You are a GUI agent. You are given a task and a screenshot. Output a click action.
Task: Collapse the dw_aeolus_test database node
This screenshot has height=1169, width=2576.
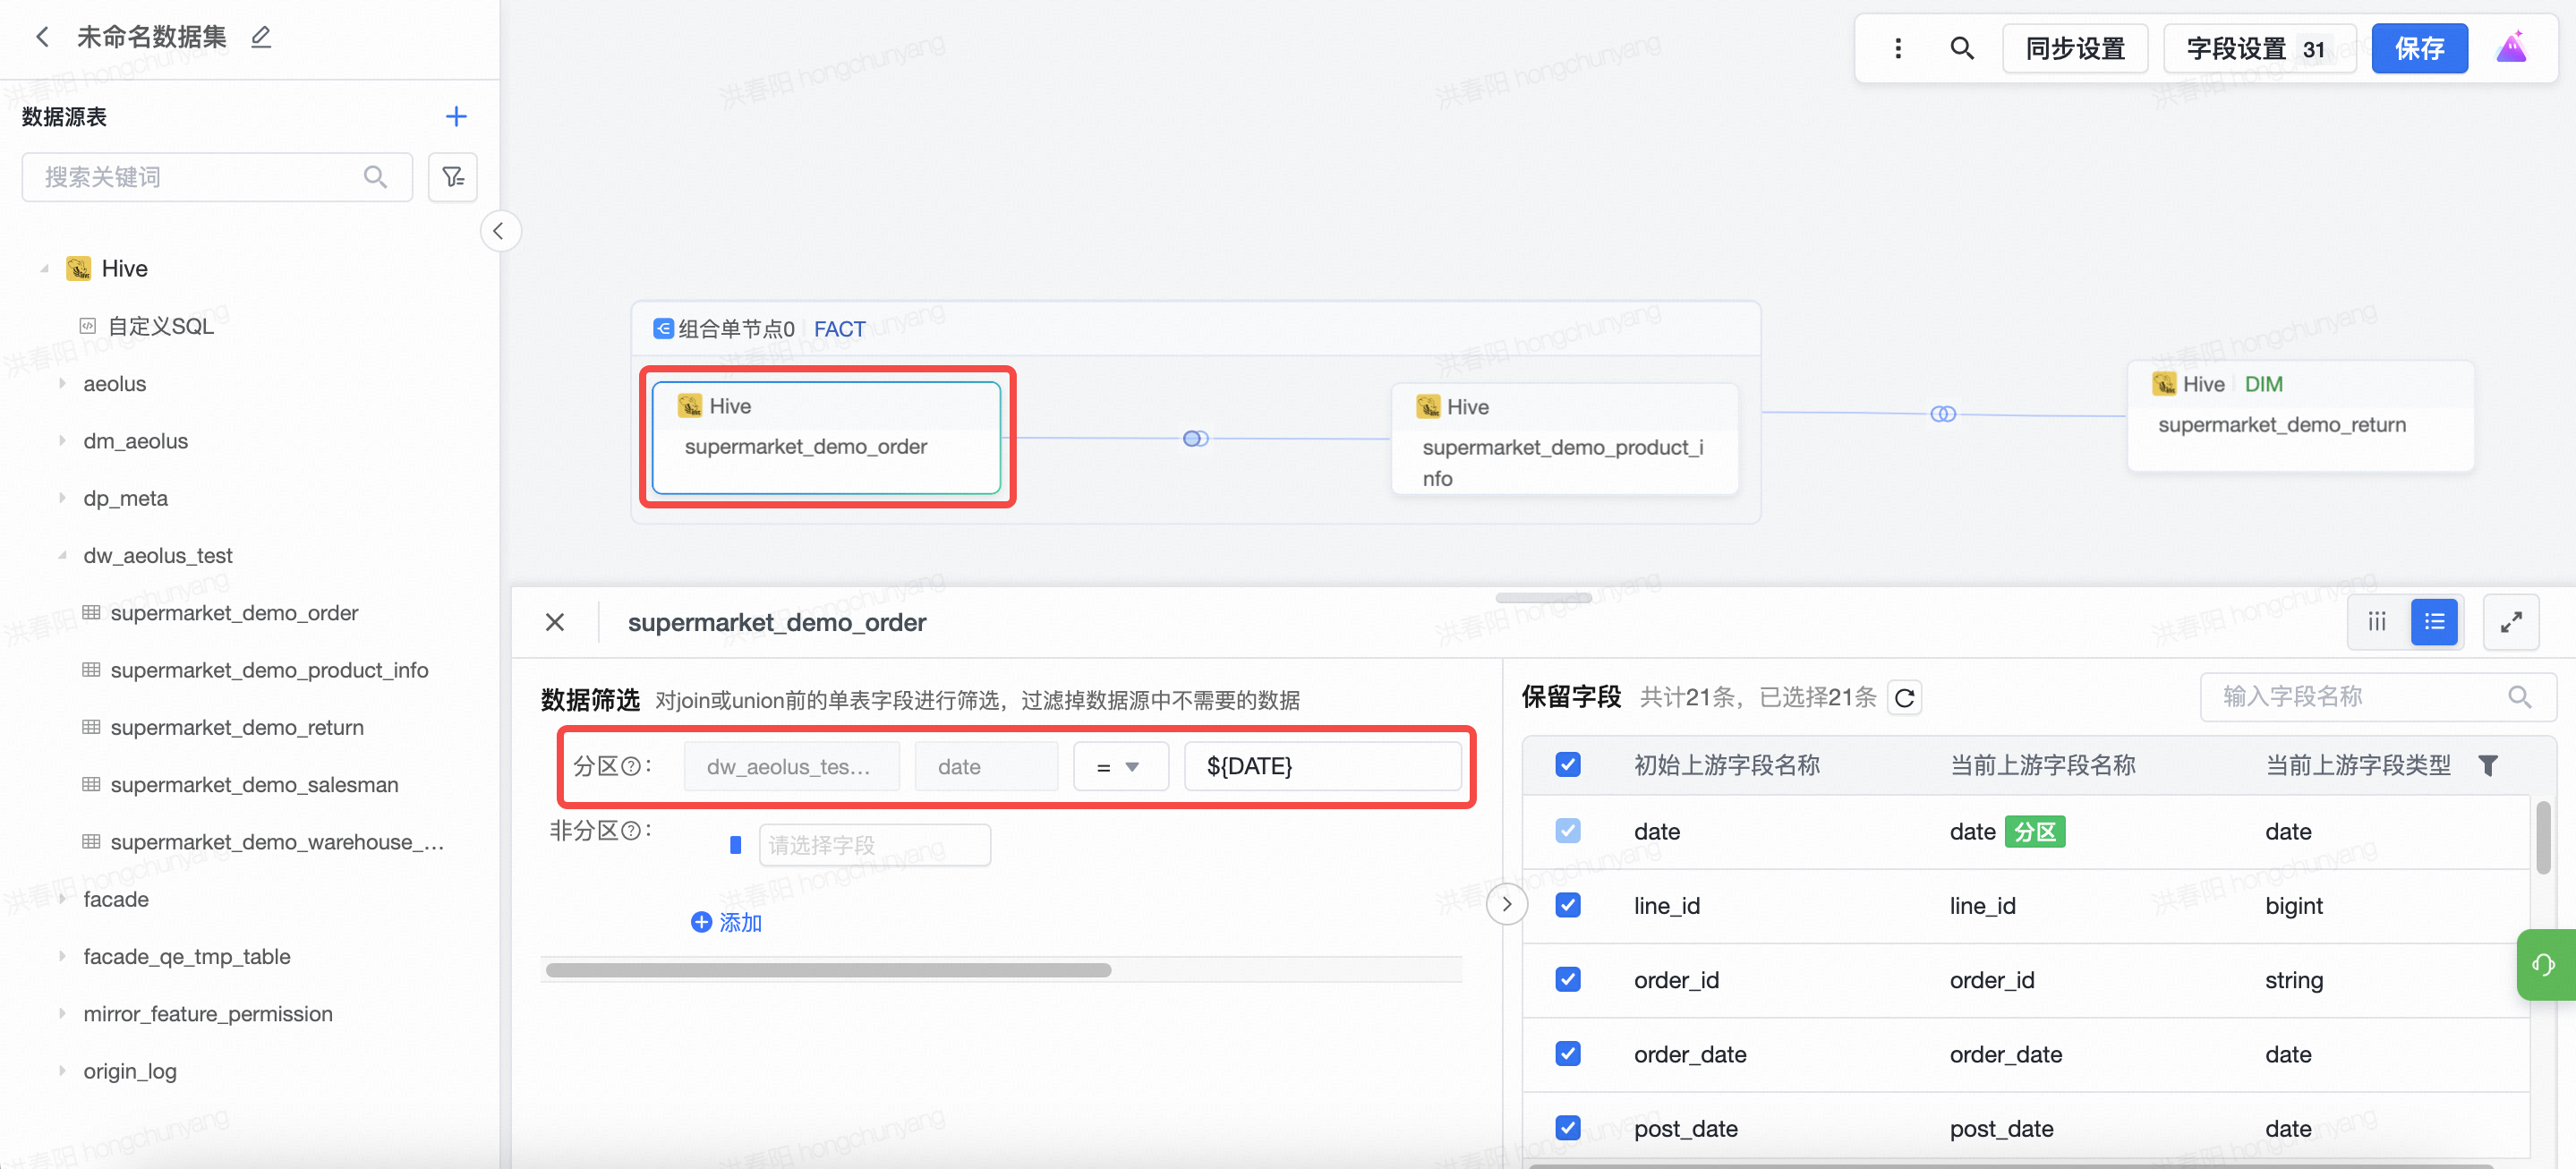click(x=62, y=555)
